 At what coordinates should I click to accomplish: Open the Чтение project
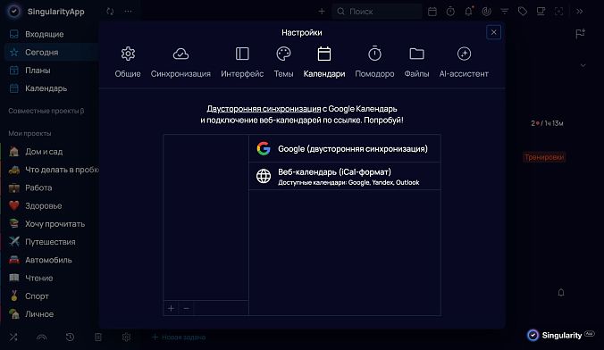coord(50,278)
